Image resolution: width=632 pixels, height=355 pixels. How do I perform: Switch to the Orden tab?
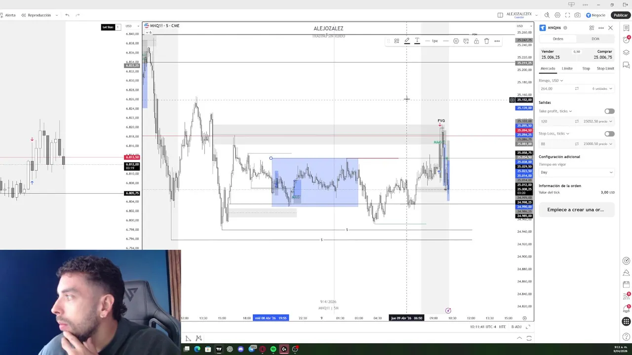(558, 39)
